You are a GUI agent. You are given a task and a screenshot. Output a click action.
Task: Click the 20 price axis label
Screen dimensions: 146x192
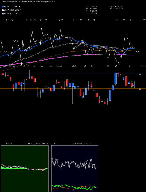coord(140,89)
